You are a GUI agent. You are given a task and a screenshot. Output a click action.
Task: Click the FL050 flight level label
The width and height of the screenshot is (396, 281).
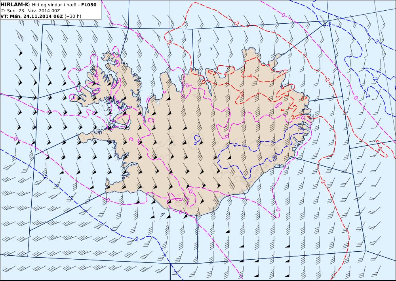[89, 5]
